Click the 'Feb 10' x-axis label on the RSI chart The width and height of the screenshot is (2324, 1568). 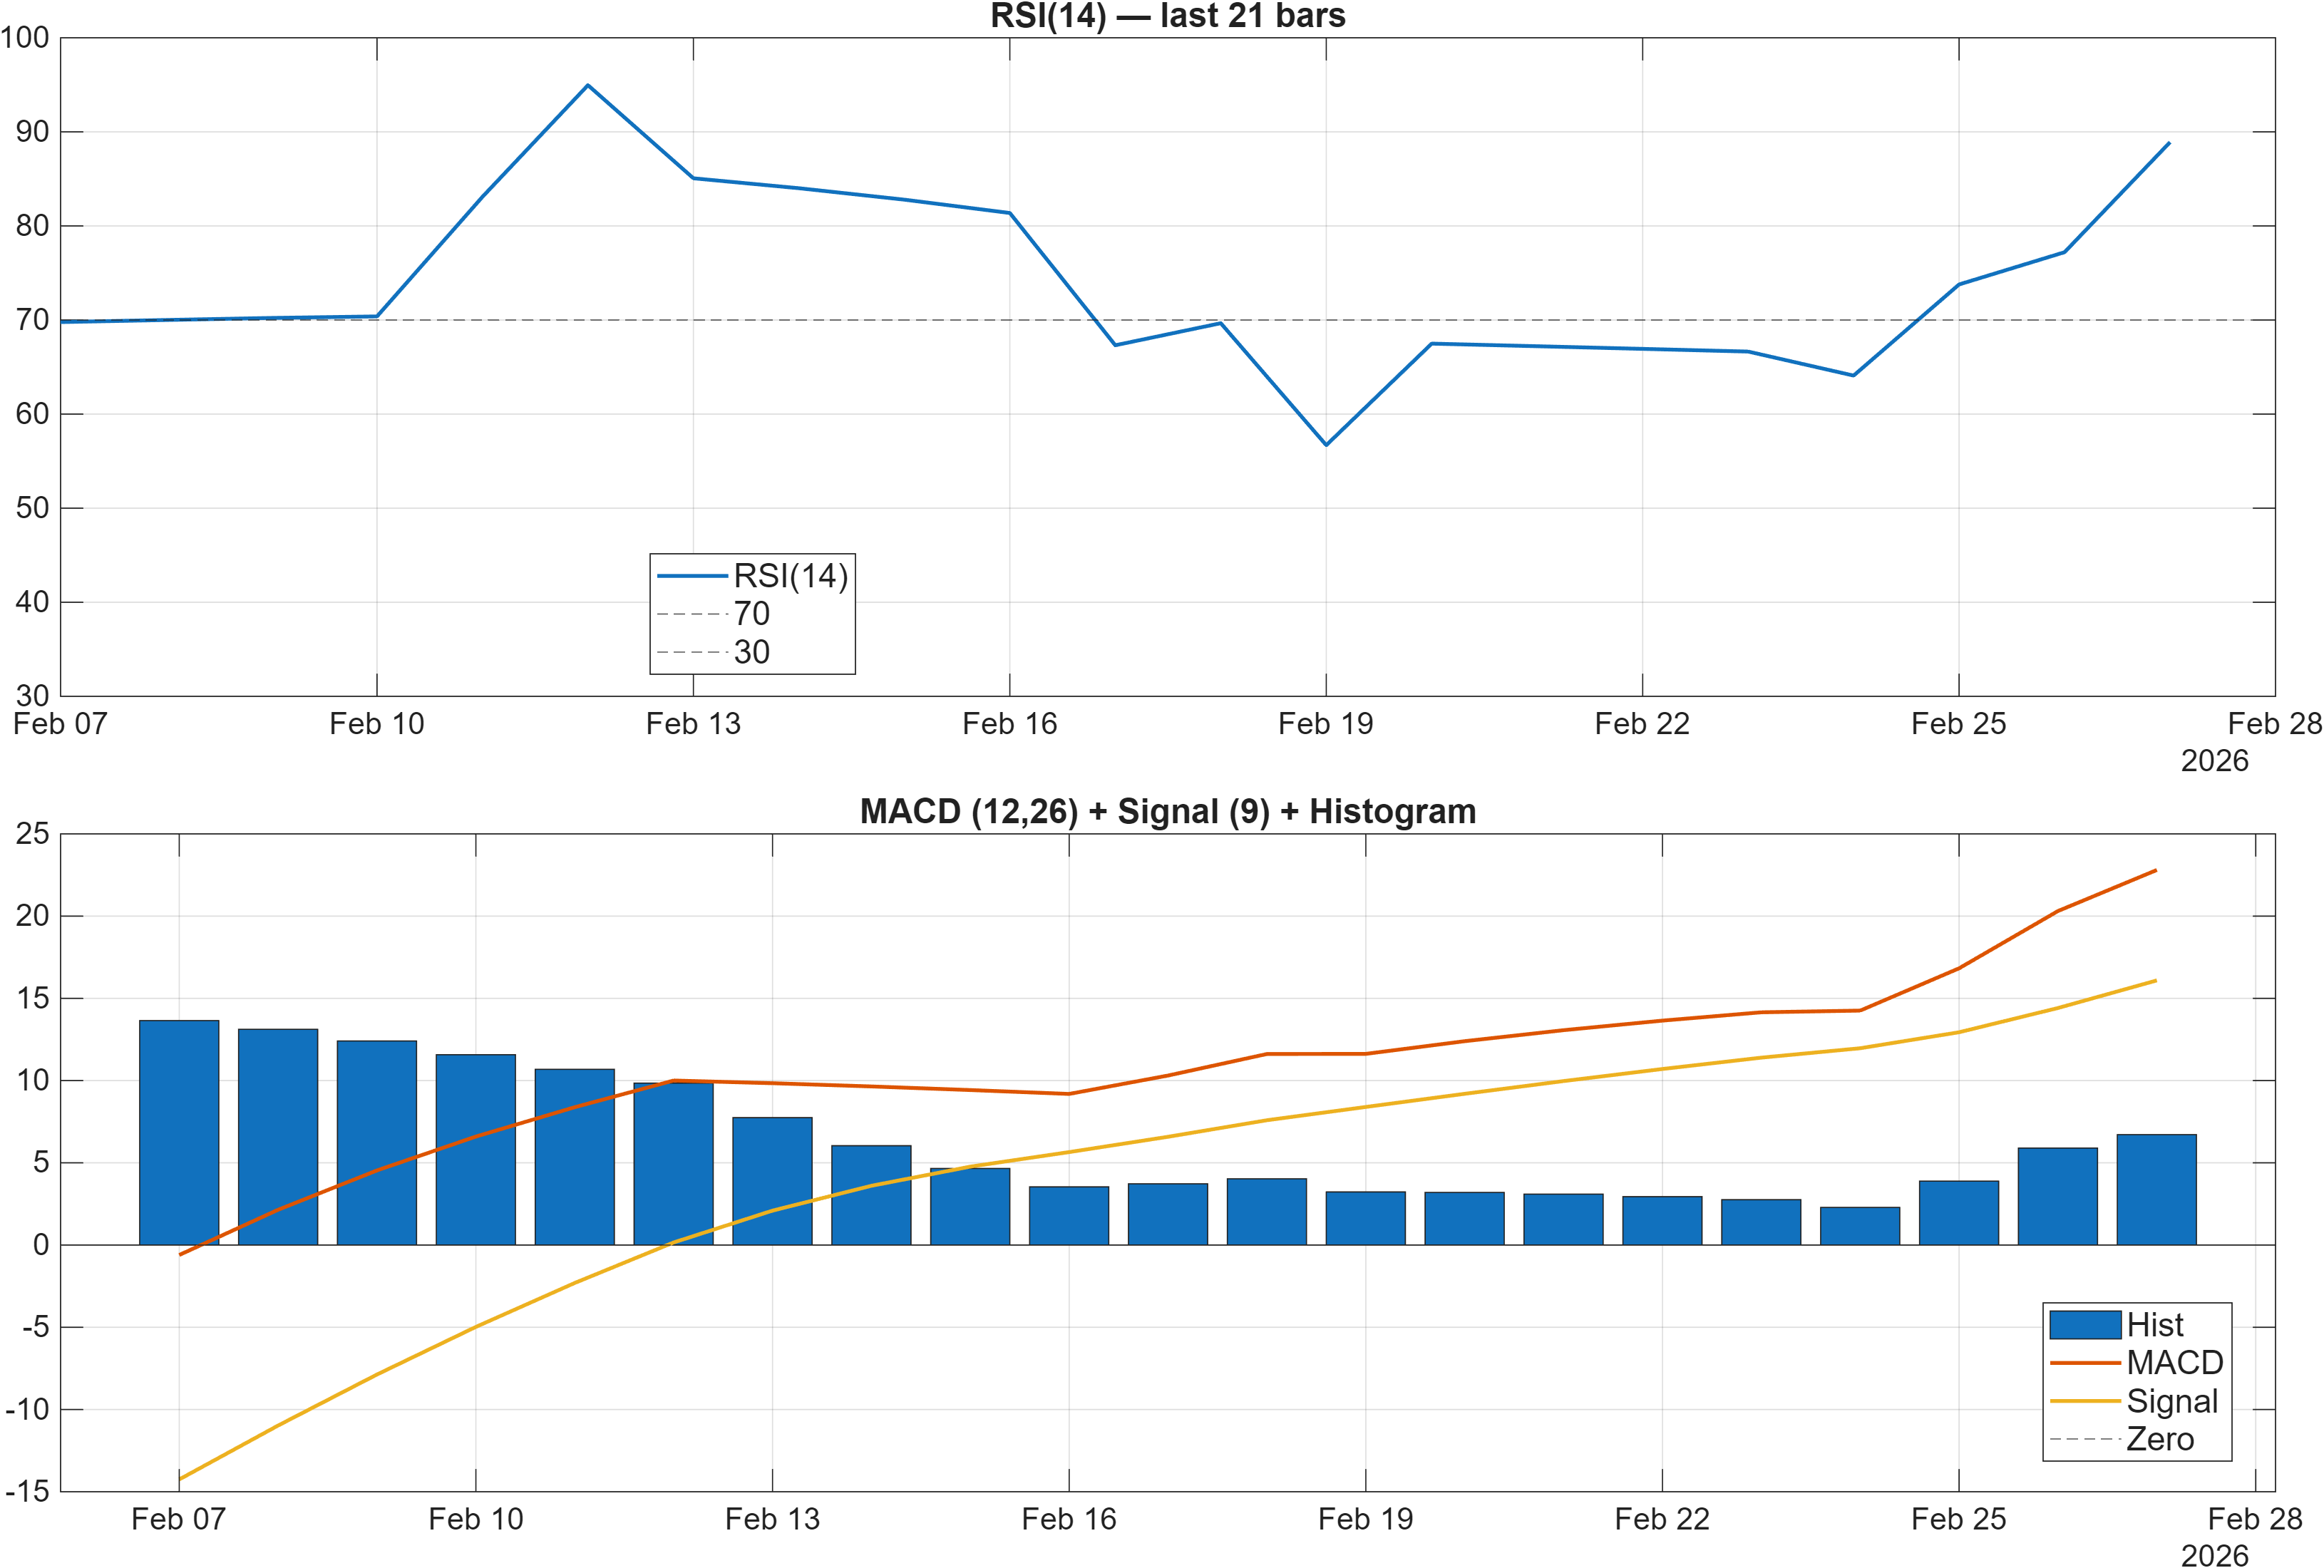tap(377, 724)
